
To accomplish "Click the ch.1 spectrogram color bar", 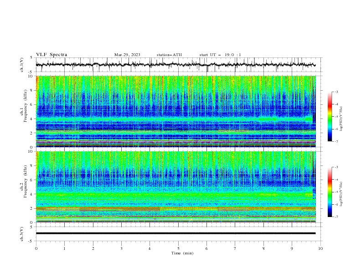I will [330, 117].
